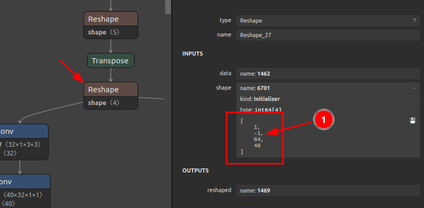424x208 pixels.
Task: Click the reshaped output label
Action: click(x=219, y=190)
